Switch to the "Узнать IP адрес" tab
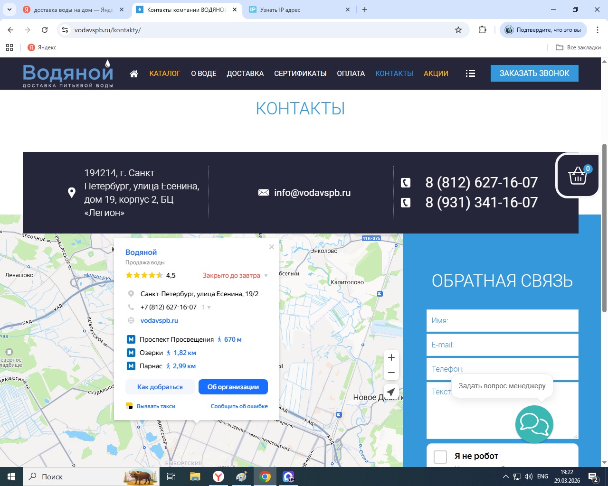Image resolution: width=608 pixels, height=486 pixels. [x=299, y=9]
